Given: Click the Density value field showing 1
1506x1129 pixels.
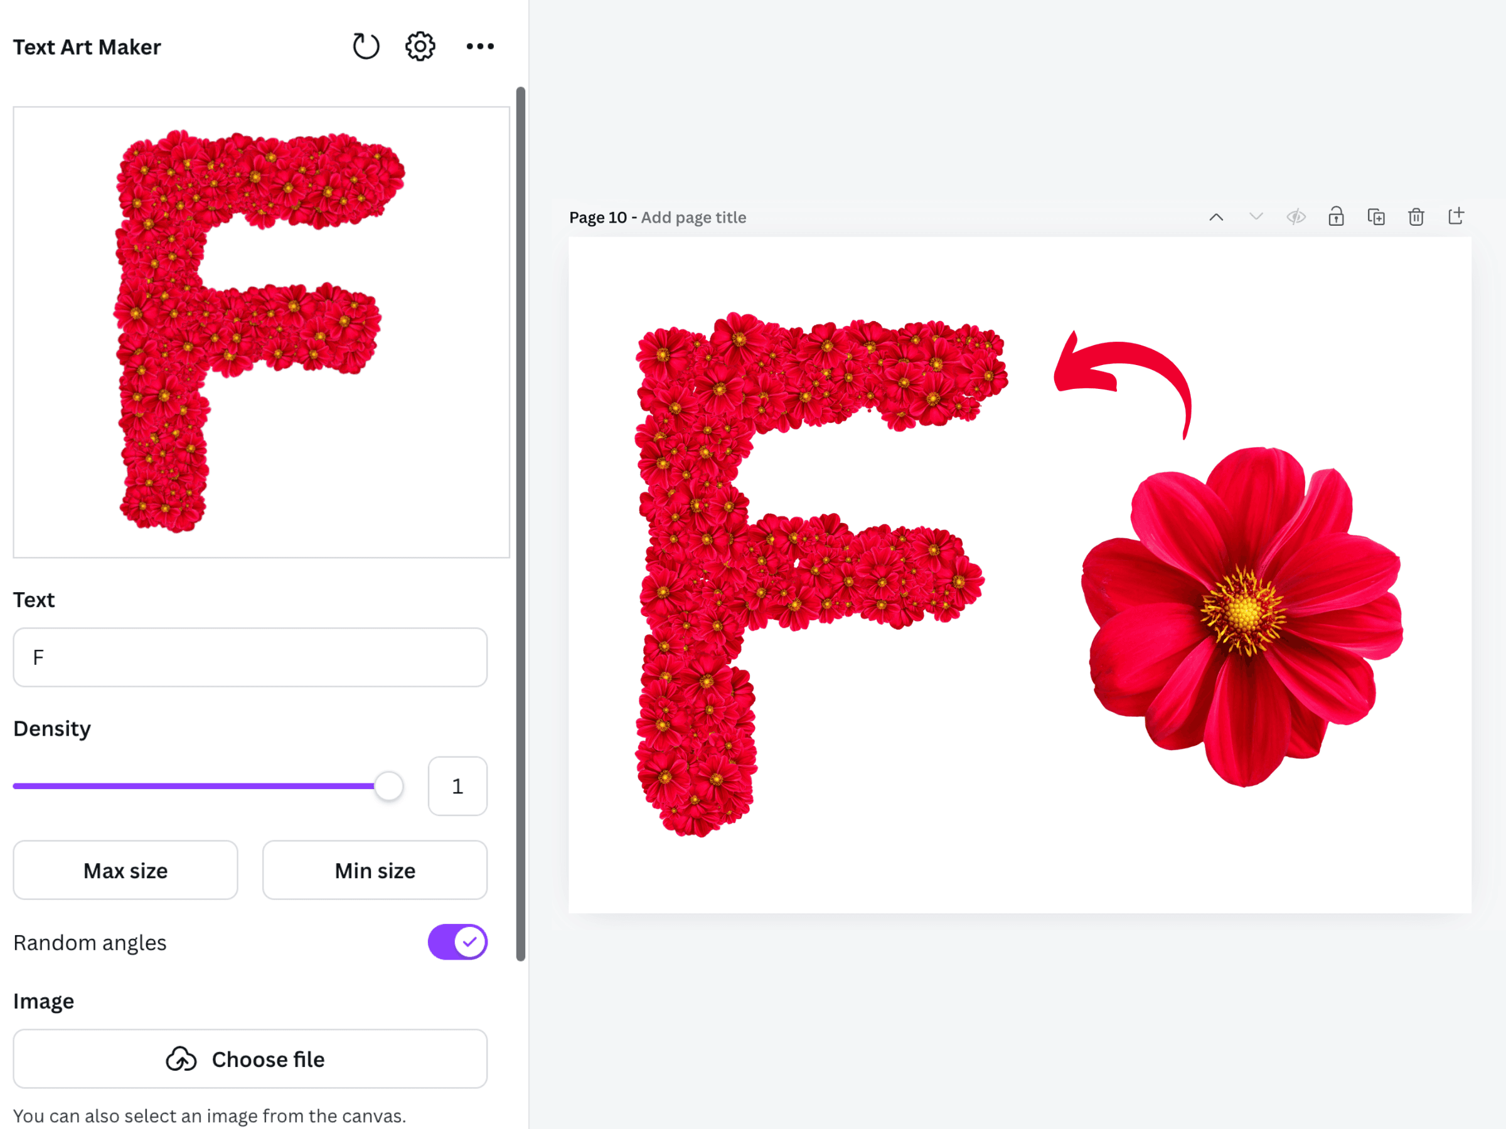Looking at the screenshot, I should coord(457,786).
